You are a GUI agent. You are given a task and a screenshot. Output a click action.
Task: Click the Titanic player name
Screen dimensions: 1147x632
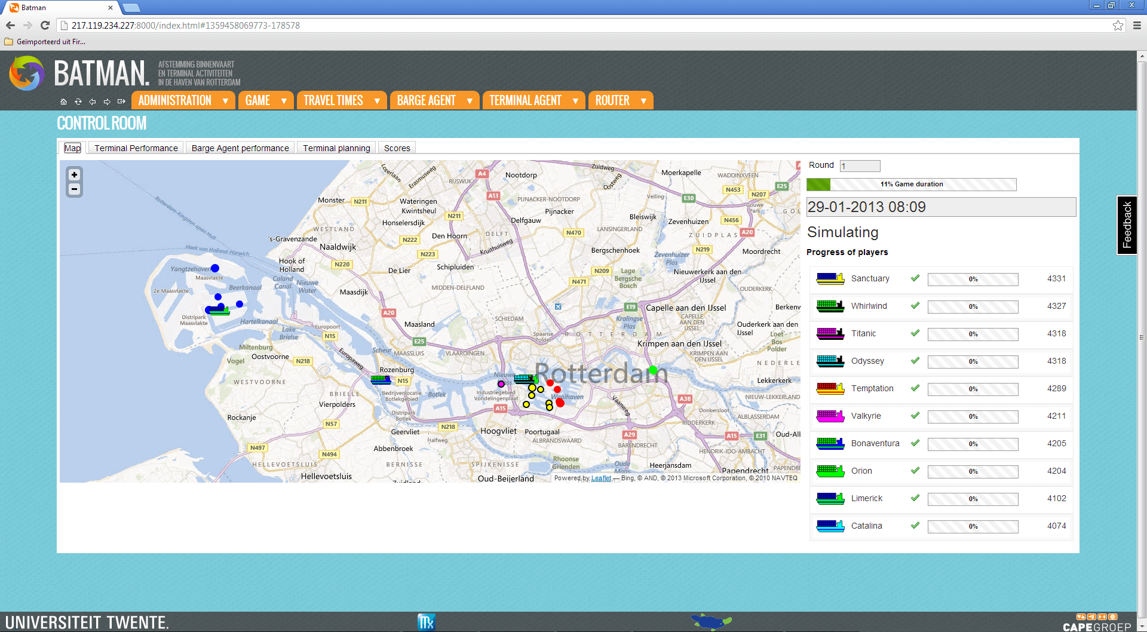[863, 333]
